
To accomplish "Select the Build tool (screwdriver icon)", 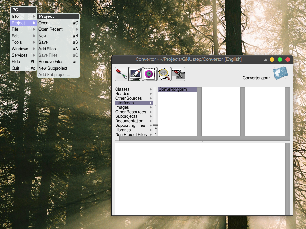I will [x=121, y=74].
